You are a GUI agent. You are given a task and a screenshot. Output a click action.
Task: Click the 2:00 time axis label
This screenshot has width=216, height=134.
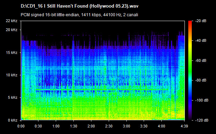(91, 126)
